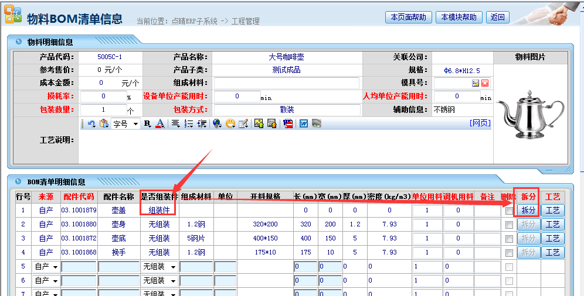Clear 模具号 with the red X icon

click(485, 83)
